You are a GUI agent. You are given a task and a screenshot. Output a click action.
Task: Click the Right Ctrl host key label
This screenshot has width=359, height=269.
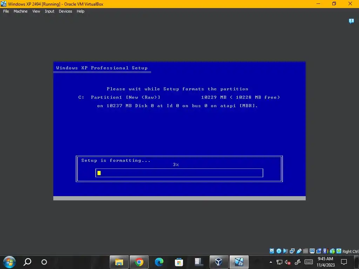tap(350, 251)
